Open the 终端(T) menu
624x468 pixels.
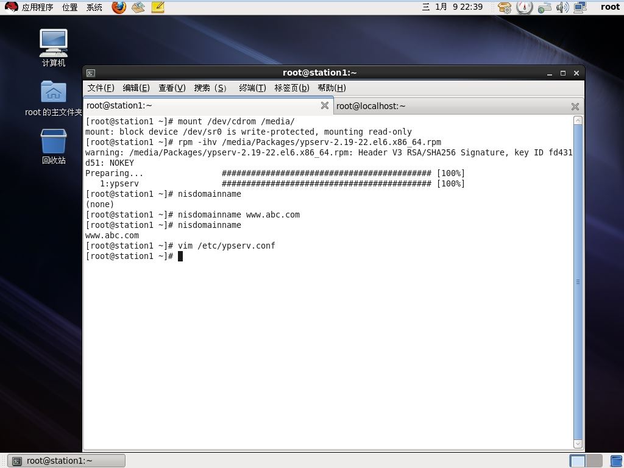tap(252, 88)
